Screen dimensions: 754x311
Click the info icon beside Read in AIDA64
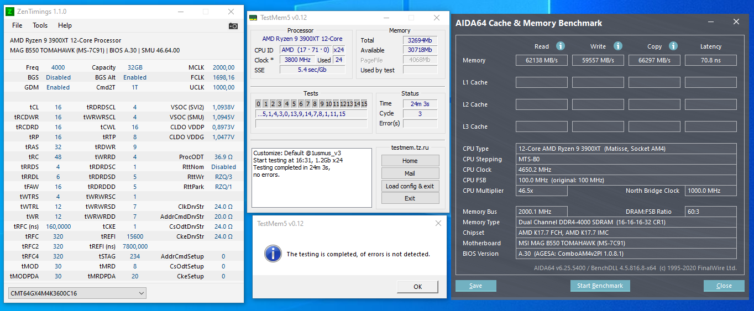coord(561,46)
